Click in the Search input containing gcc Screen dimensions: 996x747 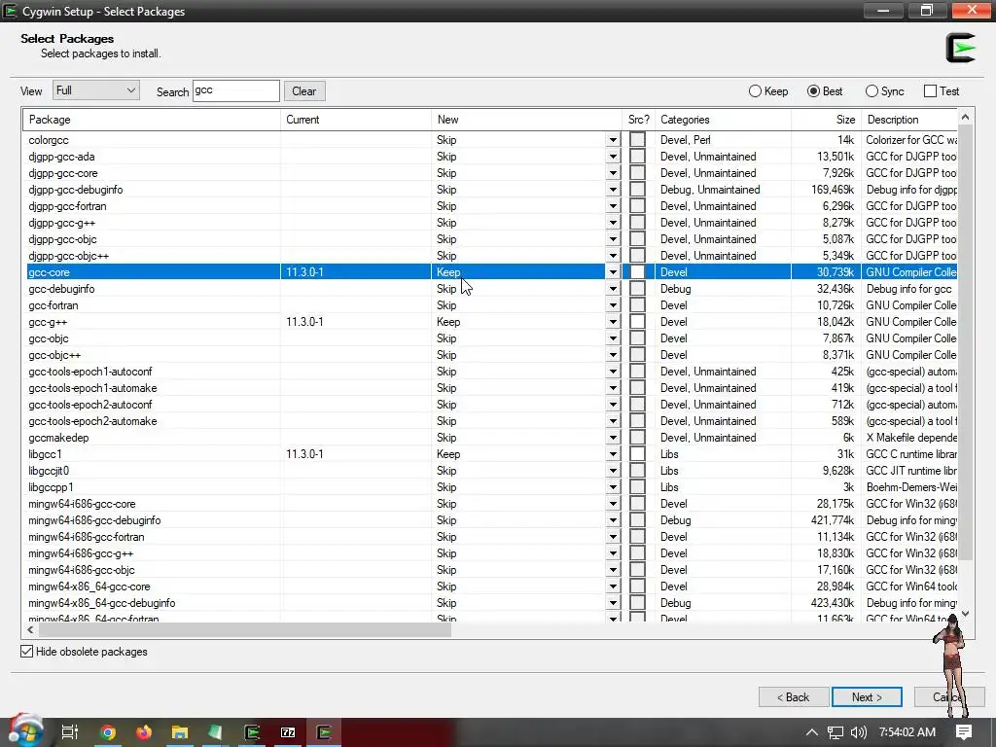(235, 90)
